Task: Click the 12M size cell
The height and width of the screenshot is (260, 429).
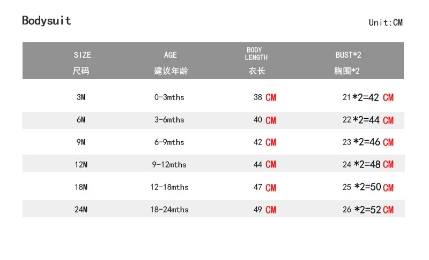Action: point(81,165)
